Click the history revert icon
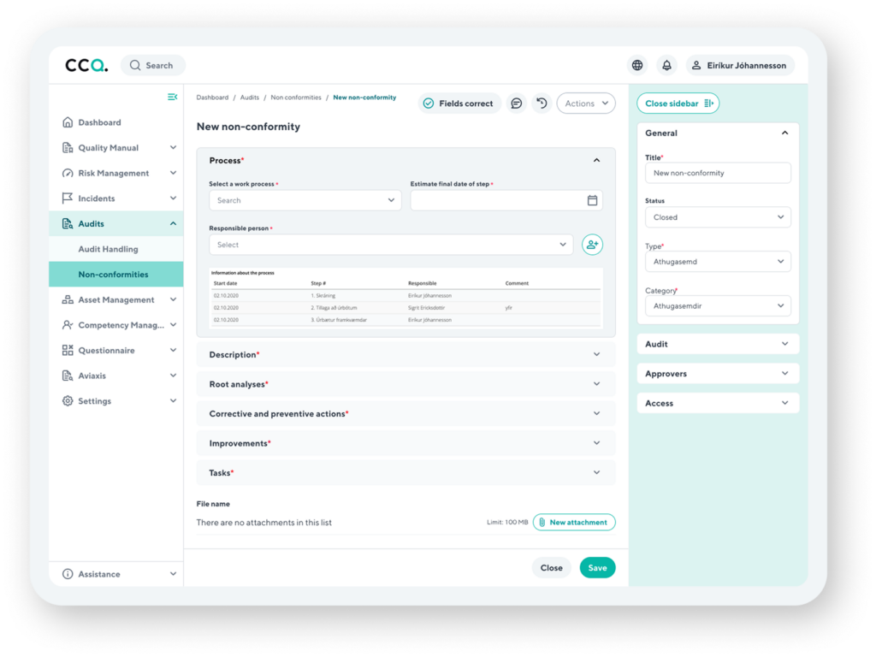The width and height of the screenshot is (876, 657). (541, 104)
